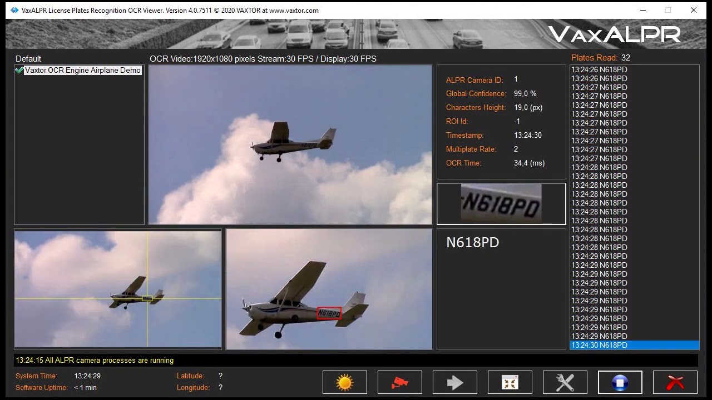The width and height of the screenshot is (712, 400).
Task: Click the Global Confidence value 99,0 %
Action: (x=525, y=93)
